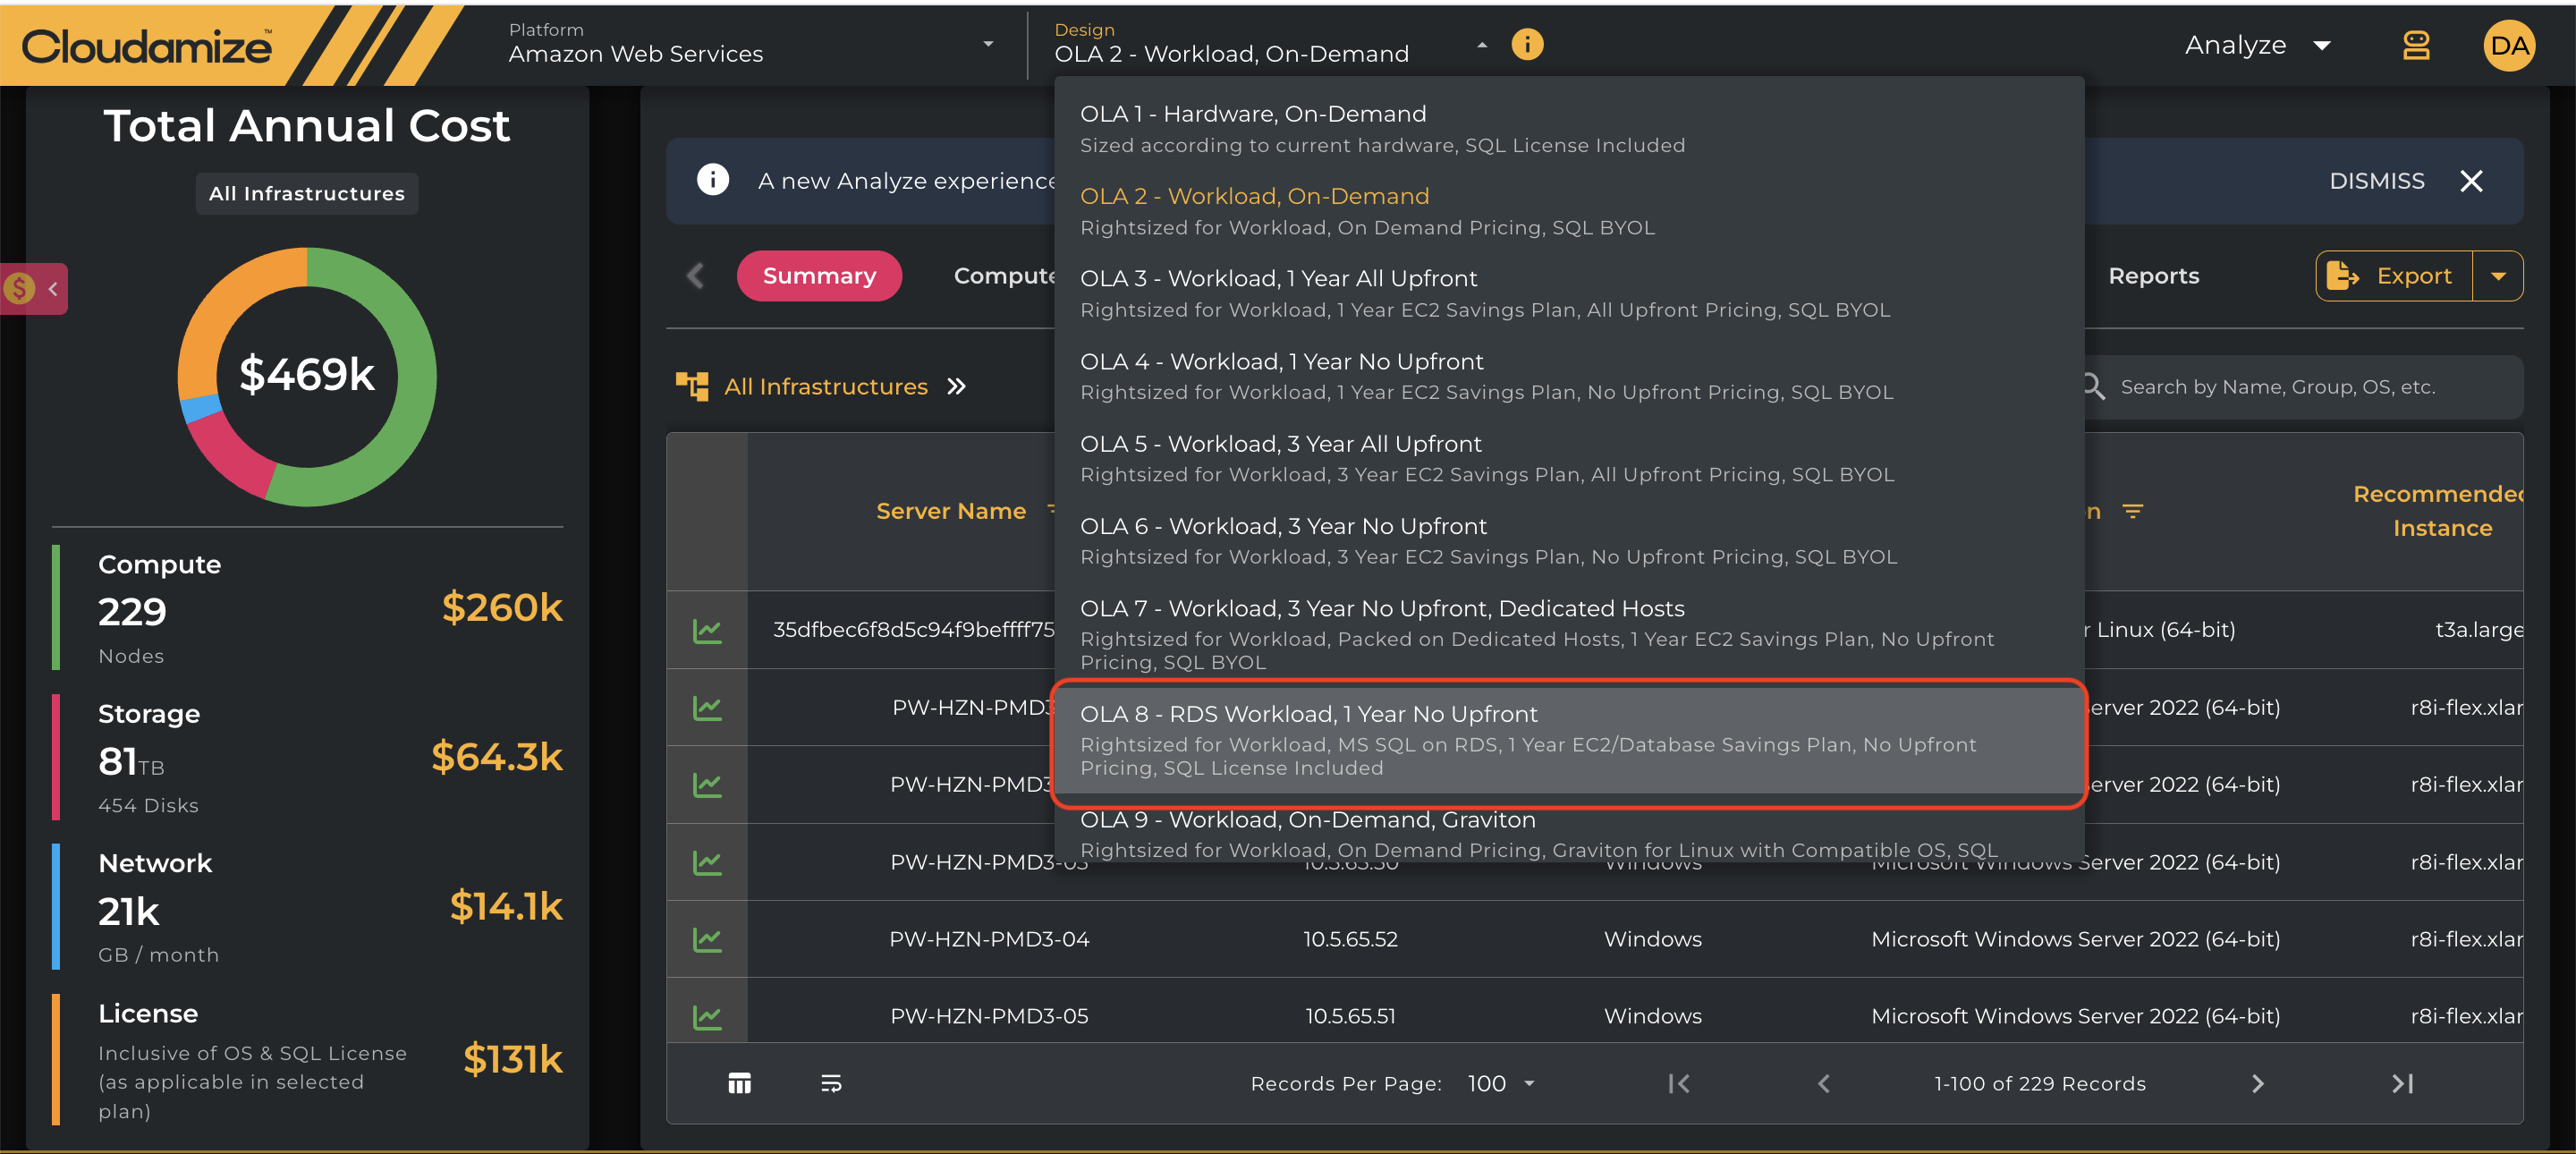Click the Storage cost $64.3k value
This screenshot has width=2576, height=1154.
click(x=497, y=757)
